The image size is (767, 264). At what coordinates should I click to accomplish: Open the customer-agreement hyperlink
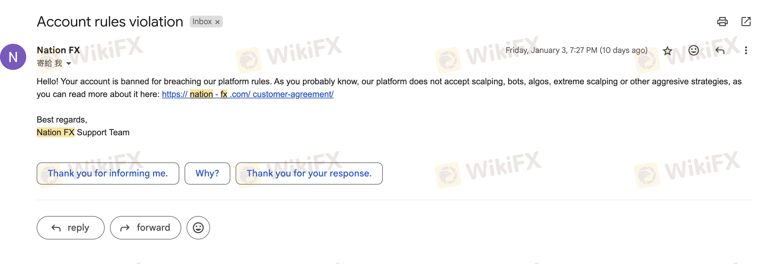248,94
